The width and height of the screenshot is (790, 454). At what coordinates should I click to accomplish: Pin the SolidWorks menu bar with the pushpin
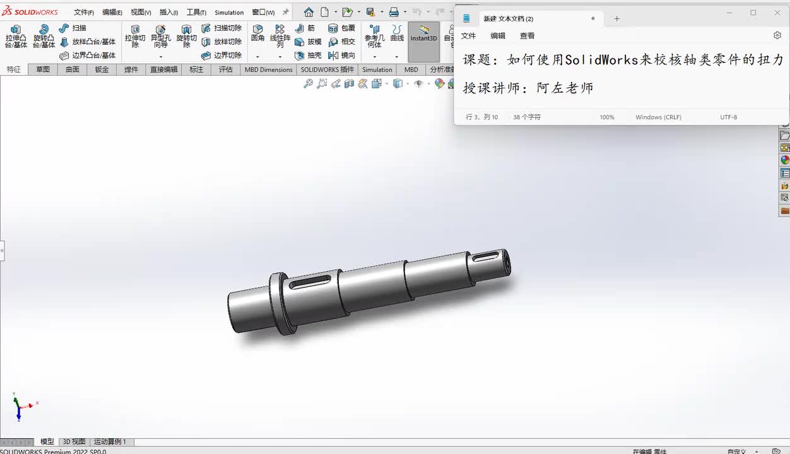point(286,12)
